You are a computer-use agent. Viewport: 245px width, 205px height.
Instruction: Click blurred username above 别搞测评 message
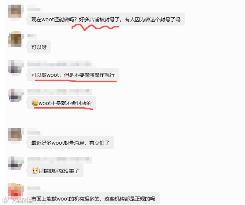pyautogui.click(x=60, y=160)
